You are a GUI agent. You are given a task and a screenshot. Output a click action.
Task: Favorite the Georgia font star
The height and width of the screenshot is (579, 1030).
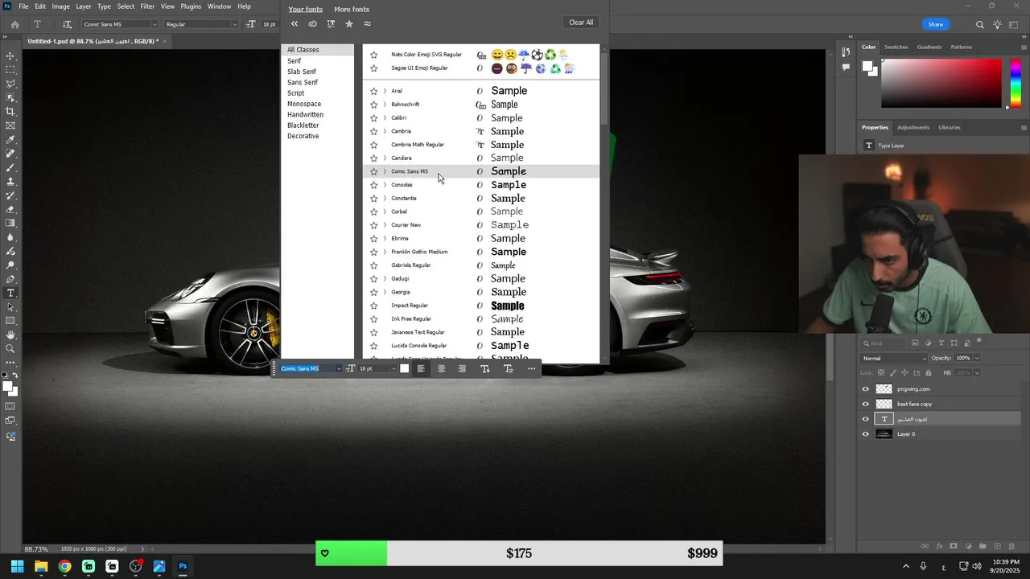click(x=373, y=292)
